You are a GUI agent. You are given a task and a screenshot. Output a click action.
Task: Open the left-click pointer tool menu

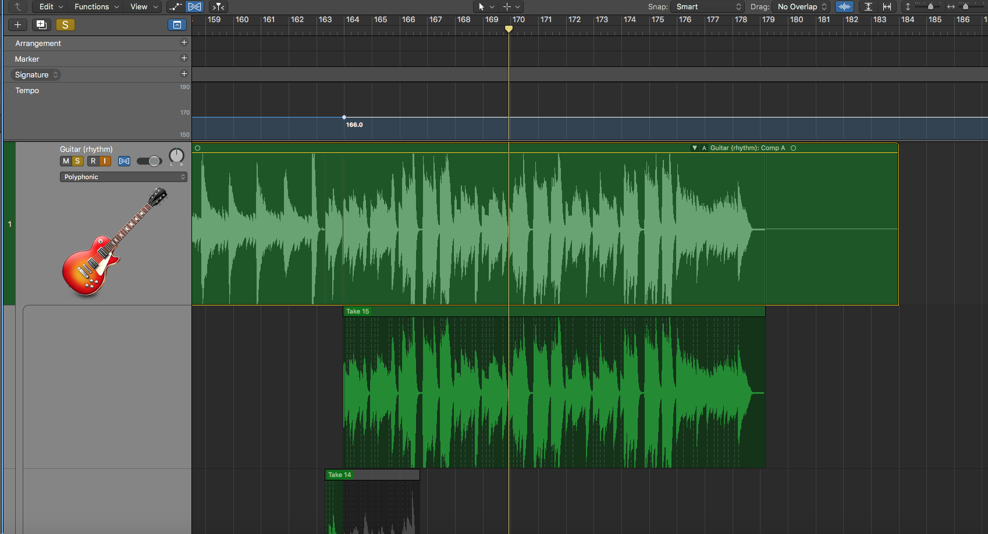tap(485, 7)
